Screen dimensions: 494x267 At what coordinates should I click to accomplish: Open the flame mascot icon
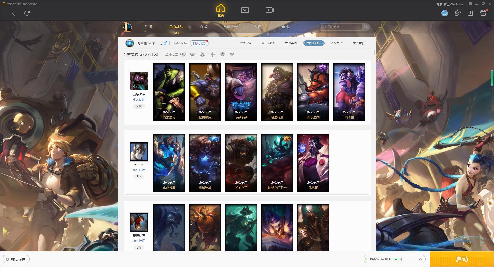click(x=457, y=13)
